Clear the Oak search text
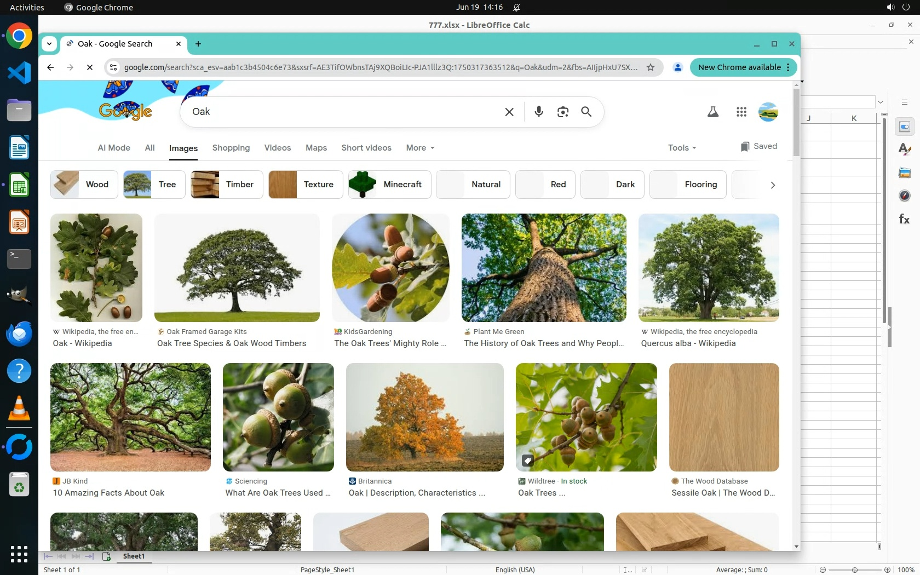The width and height of the screenshot is (920, 575). [509, 112]
